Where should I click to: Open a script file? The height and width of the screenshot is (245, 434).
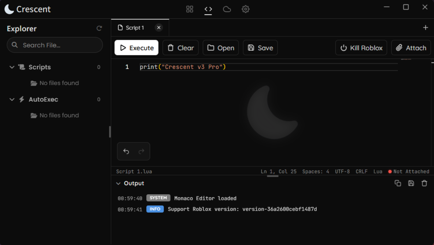(221, 48)
